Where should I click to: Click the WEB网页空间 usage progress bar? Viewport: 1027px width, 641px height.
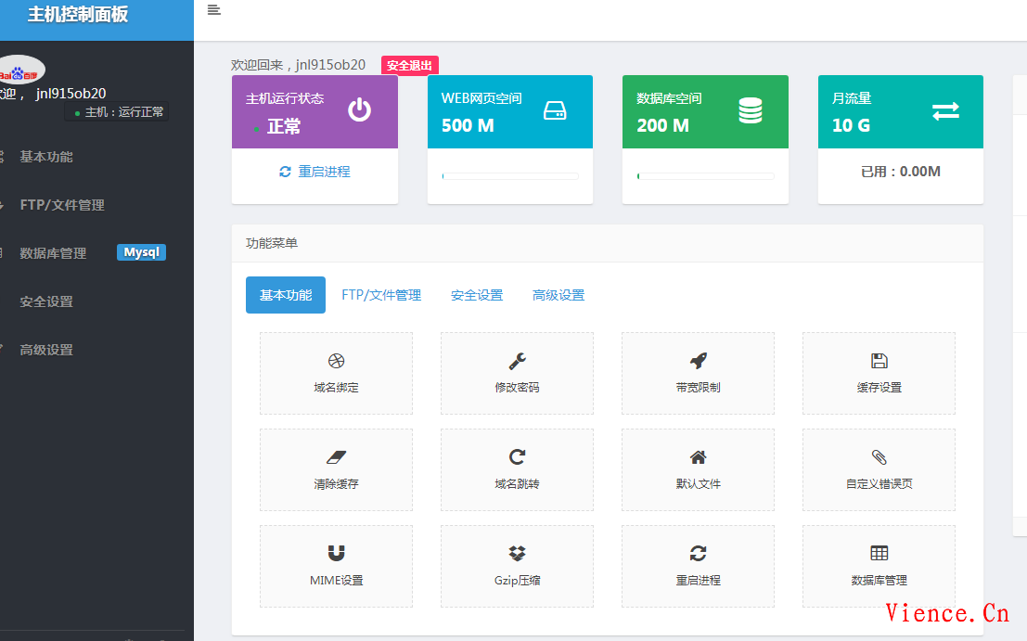pos(510,175)
